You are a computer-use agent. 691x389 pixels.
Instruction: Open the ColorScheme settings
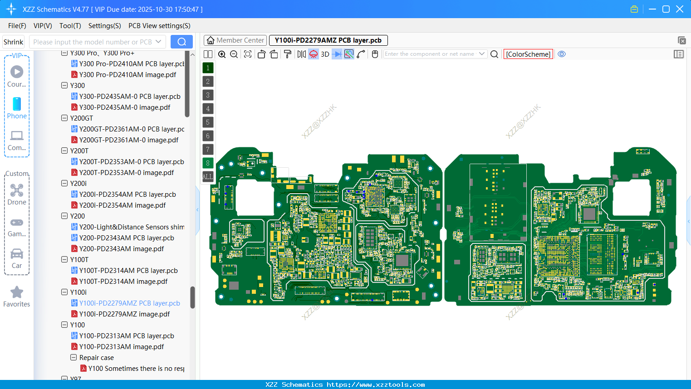point(528,54)
